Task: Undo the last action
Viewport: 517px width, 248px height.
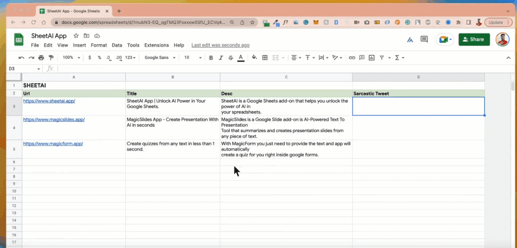Action: tap(21, 58)
